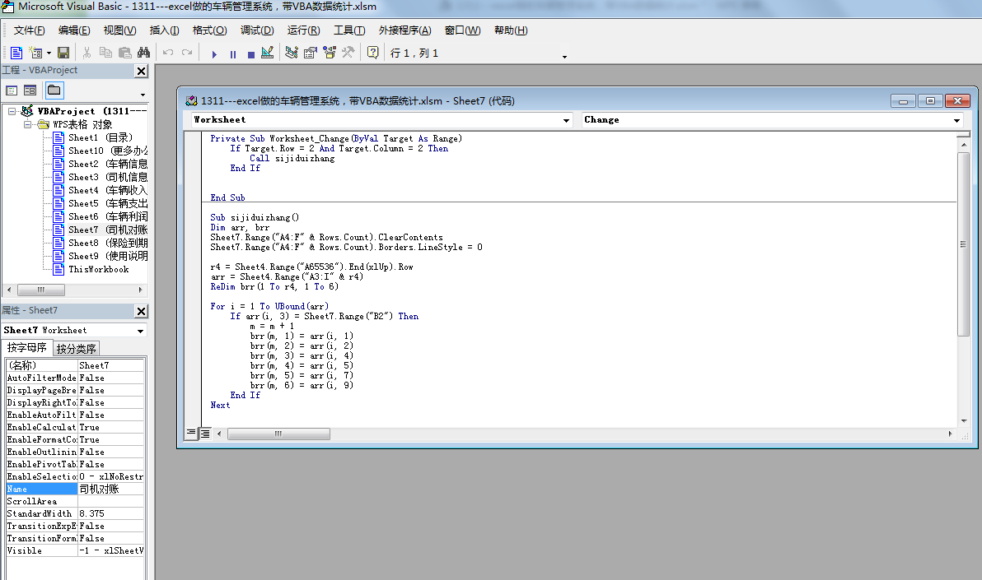Click the Name property value 司机对账

pyautogui.click(x=111, y=490)
